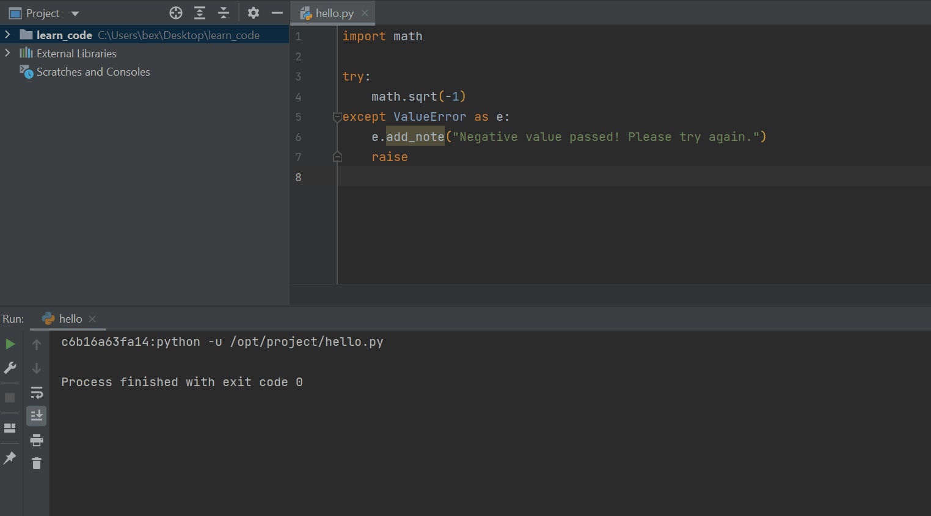Collapse the except block fold arrow on line 5
The image size is (931, 516).
click(x=337, y=117)
